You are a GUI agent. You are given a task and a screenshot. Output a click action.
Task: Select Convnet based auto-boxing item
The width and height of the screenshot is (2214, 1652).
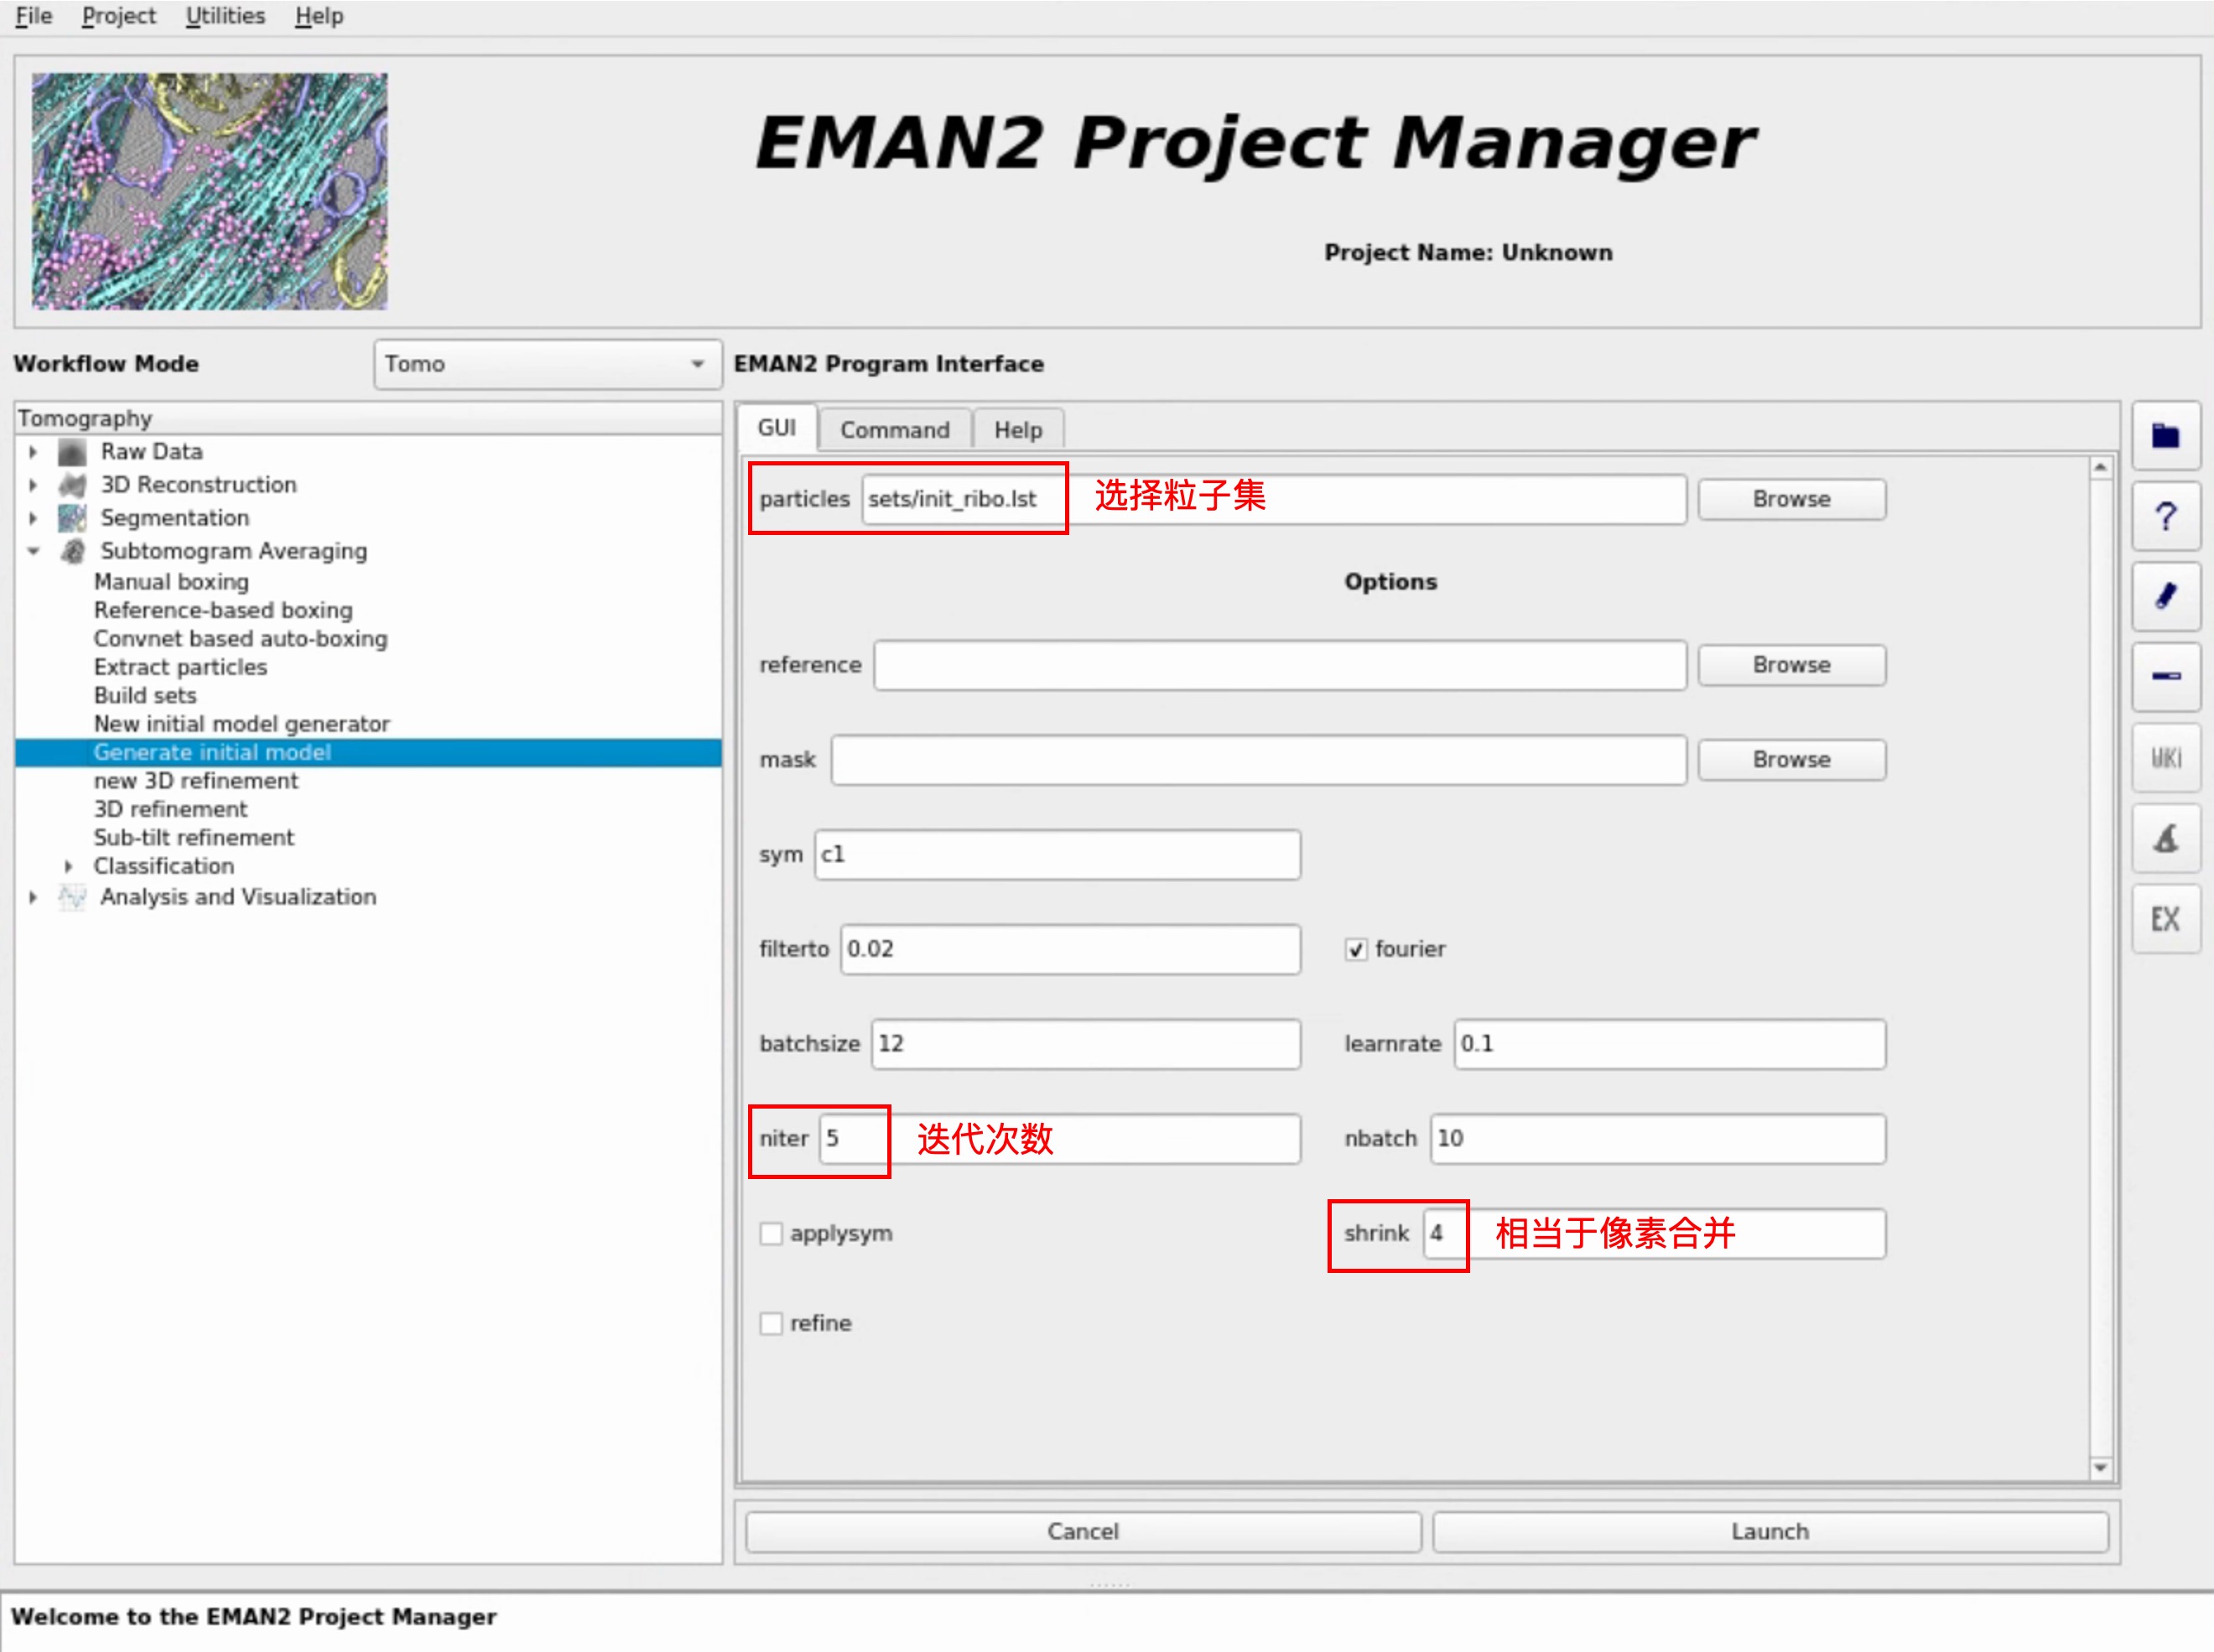pos(240,639)
